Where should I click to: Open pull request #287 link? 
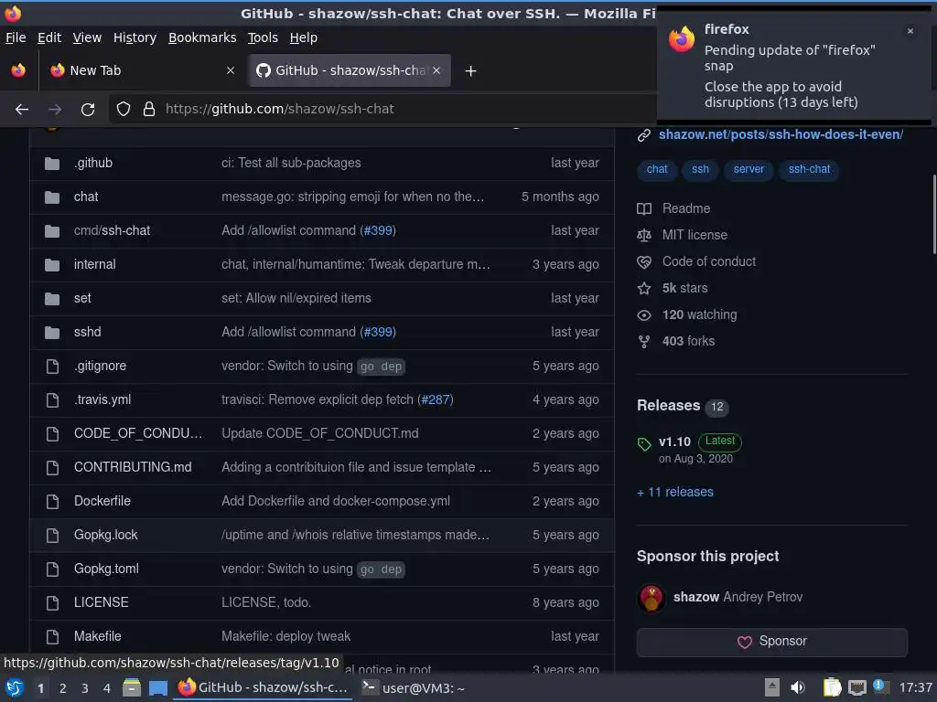pyautogui.click(x=435, y=400)
